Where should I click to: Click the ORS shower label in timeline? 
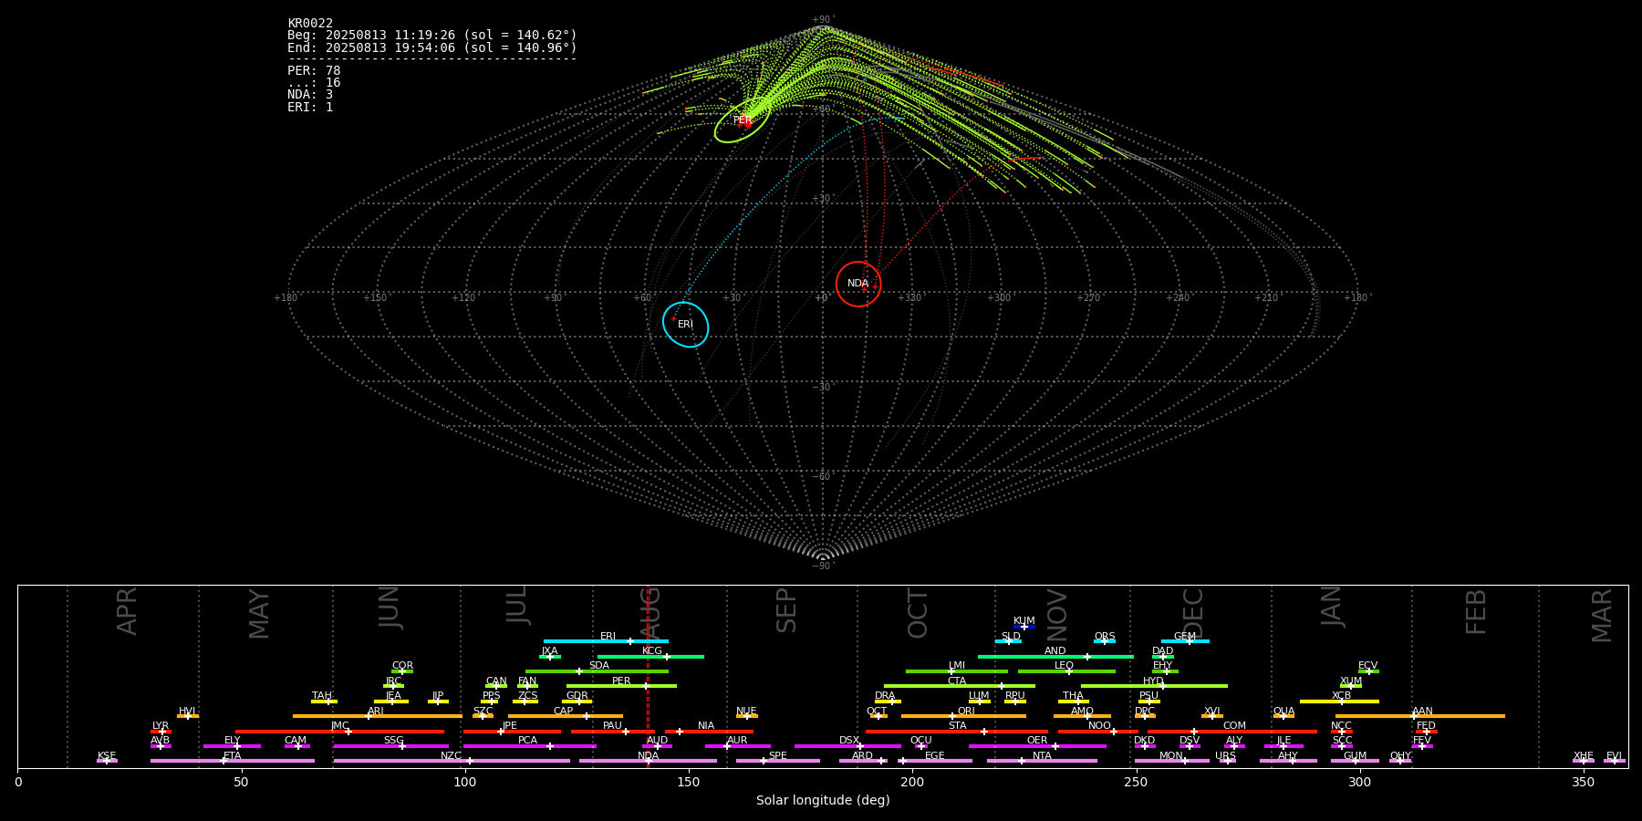pos(1105,636)
